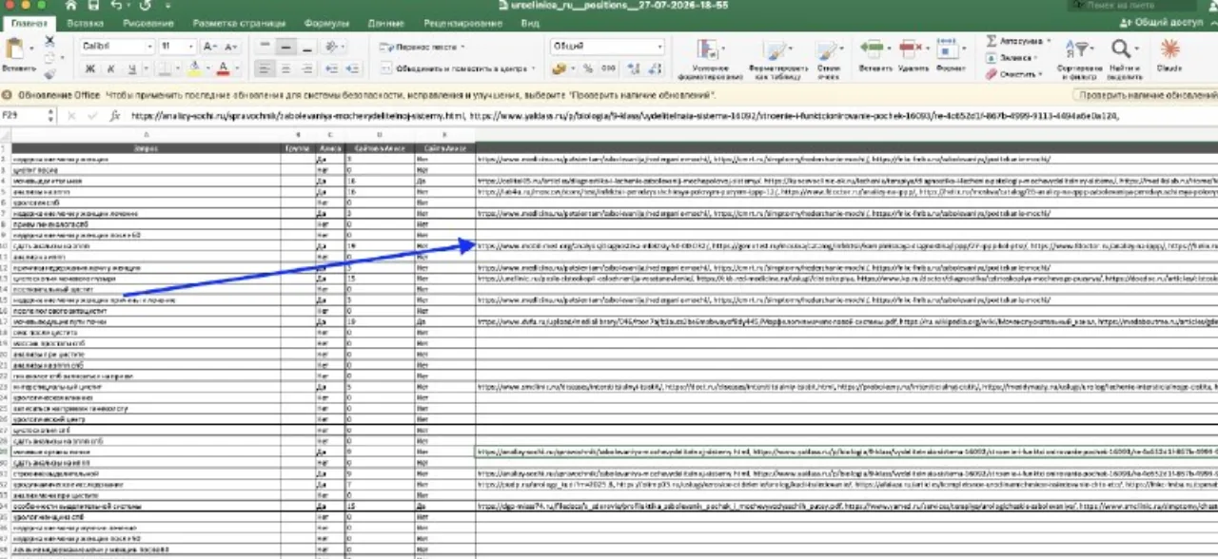This screenshot has height=559, width=1218.
Task: Click the Insert Function fx icon
Action: coord(114,116)
